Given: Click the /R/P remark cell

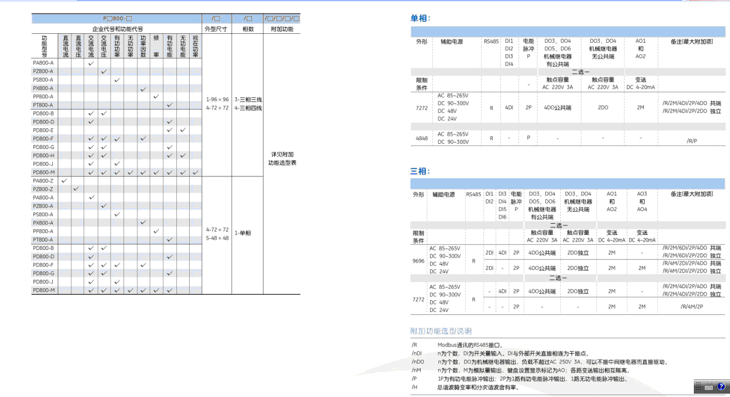Looking at the screenshot, I should pyautogui.click(x=692, y=141).
